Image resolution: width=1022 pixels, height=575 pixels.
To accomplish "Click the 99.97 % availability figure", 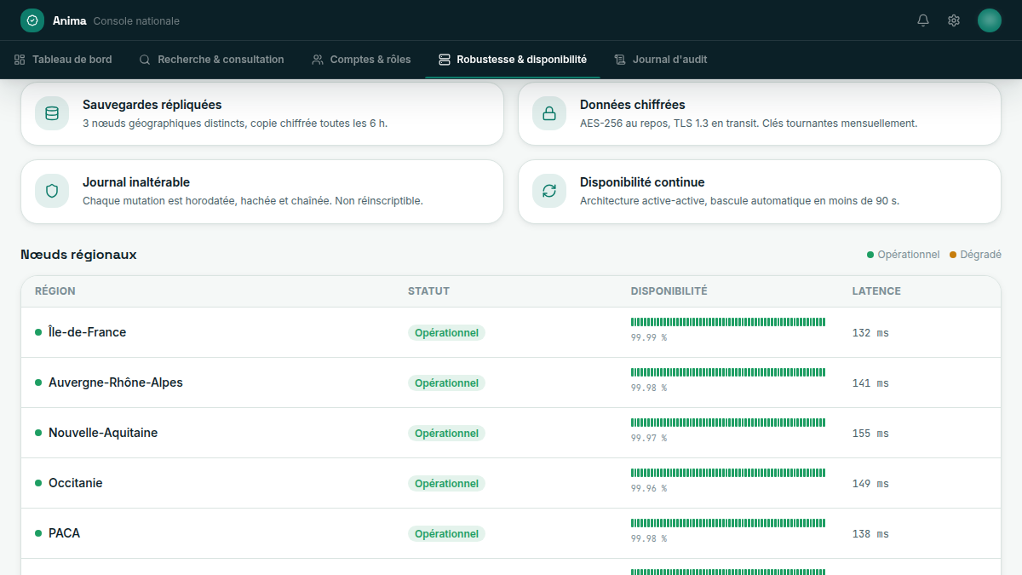I will pyautogui.click(x=649, y=438).
